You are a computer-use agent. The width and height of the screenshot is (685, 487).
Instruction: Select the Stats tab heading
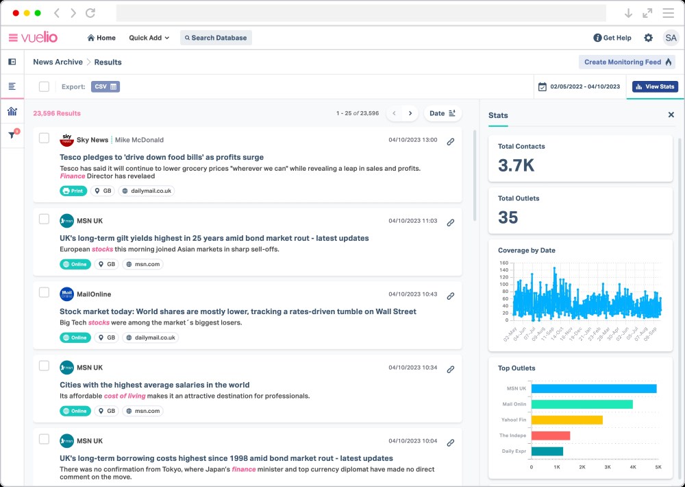[498, 115]
